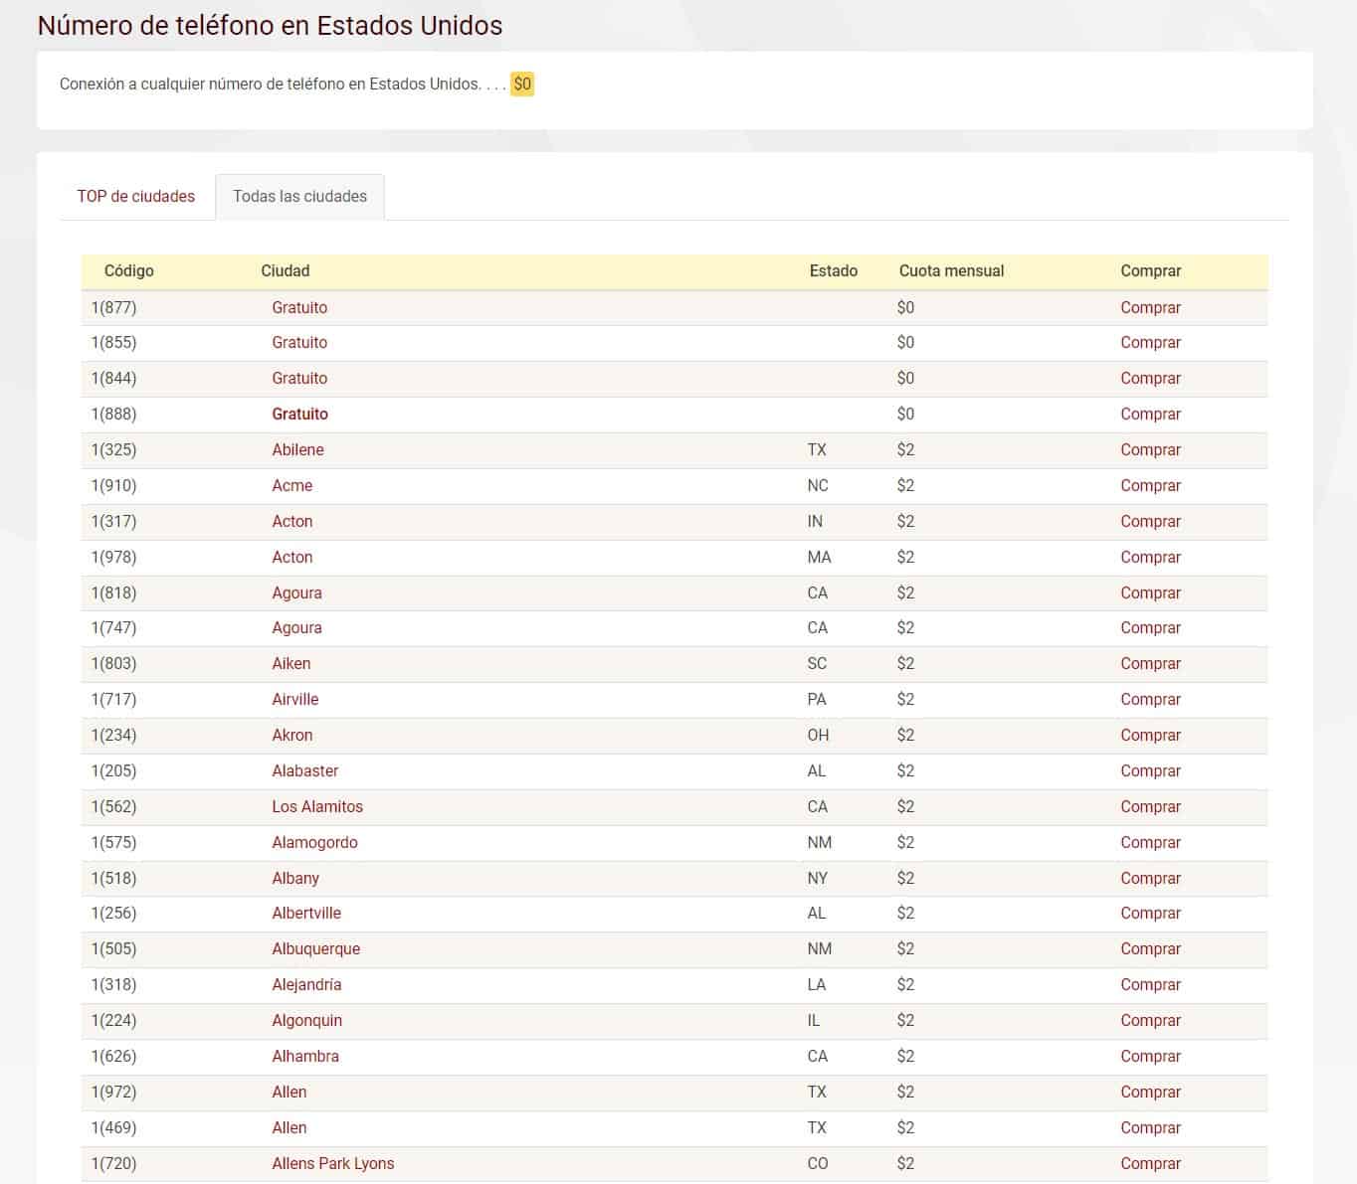This screenshot has height=1184, width=1357.
Task: Click the Código column header
Action: (x=129, y=270)
